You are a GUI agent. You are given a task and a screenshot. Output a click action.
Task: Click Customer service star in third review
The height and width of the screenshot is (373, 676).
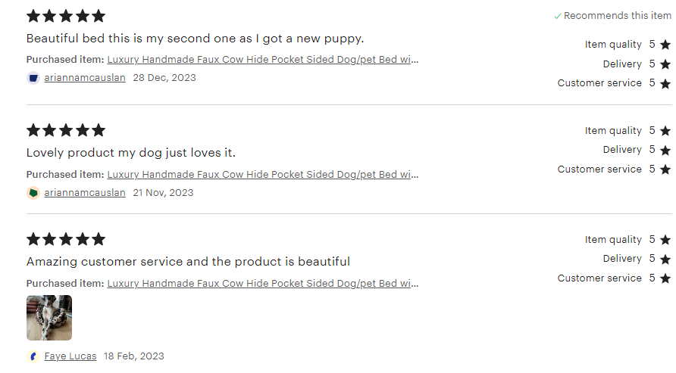tap(665, 278)
